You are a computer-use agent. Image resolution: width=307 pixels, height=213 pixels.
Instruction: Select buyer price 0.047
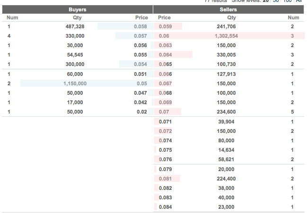pos(140,93)
